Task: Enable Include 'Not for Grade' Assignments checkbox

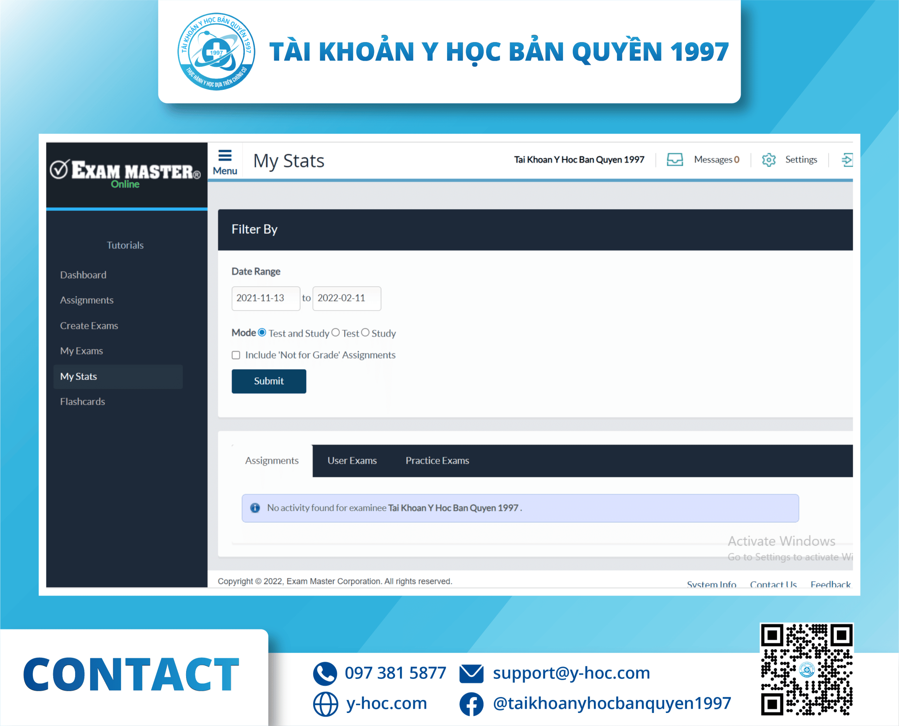Action: click(236, 355)
